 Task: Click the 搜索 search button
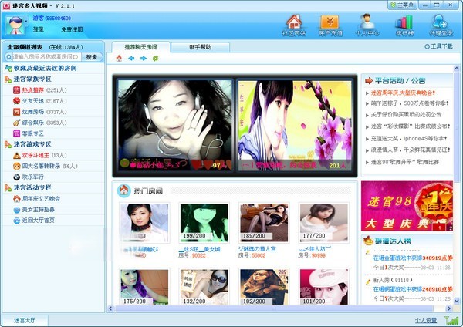point(92,57)
